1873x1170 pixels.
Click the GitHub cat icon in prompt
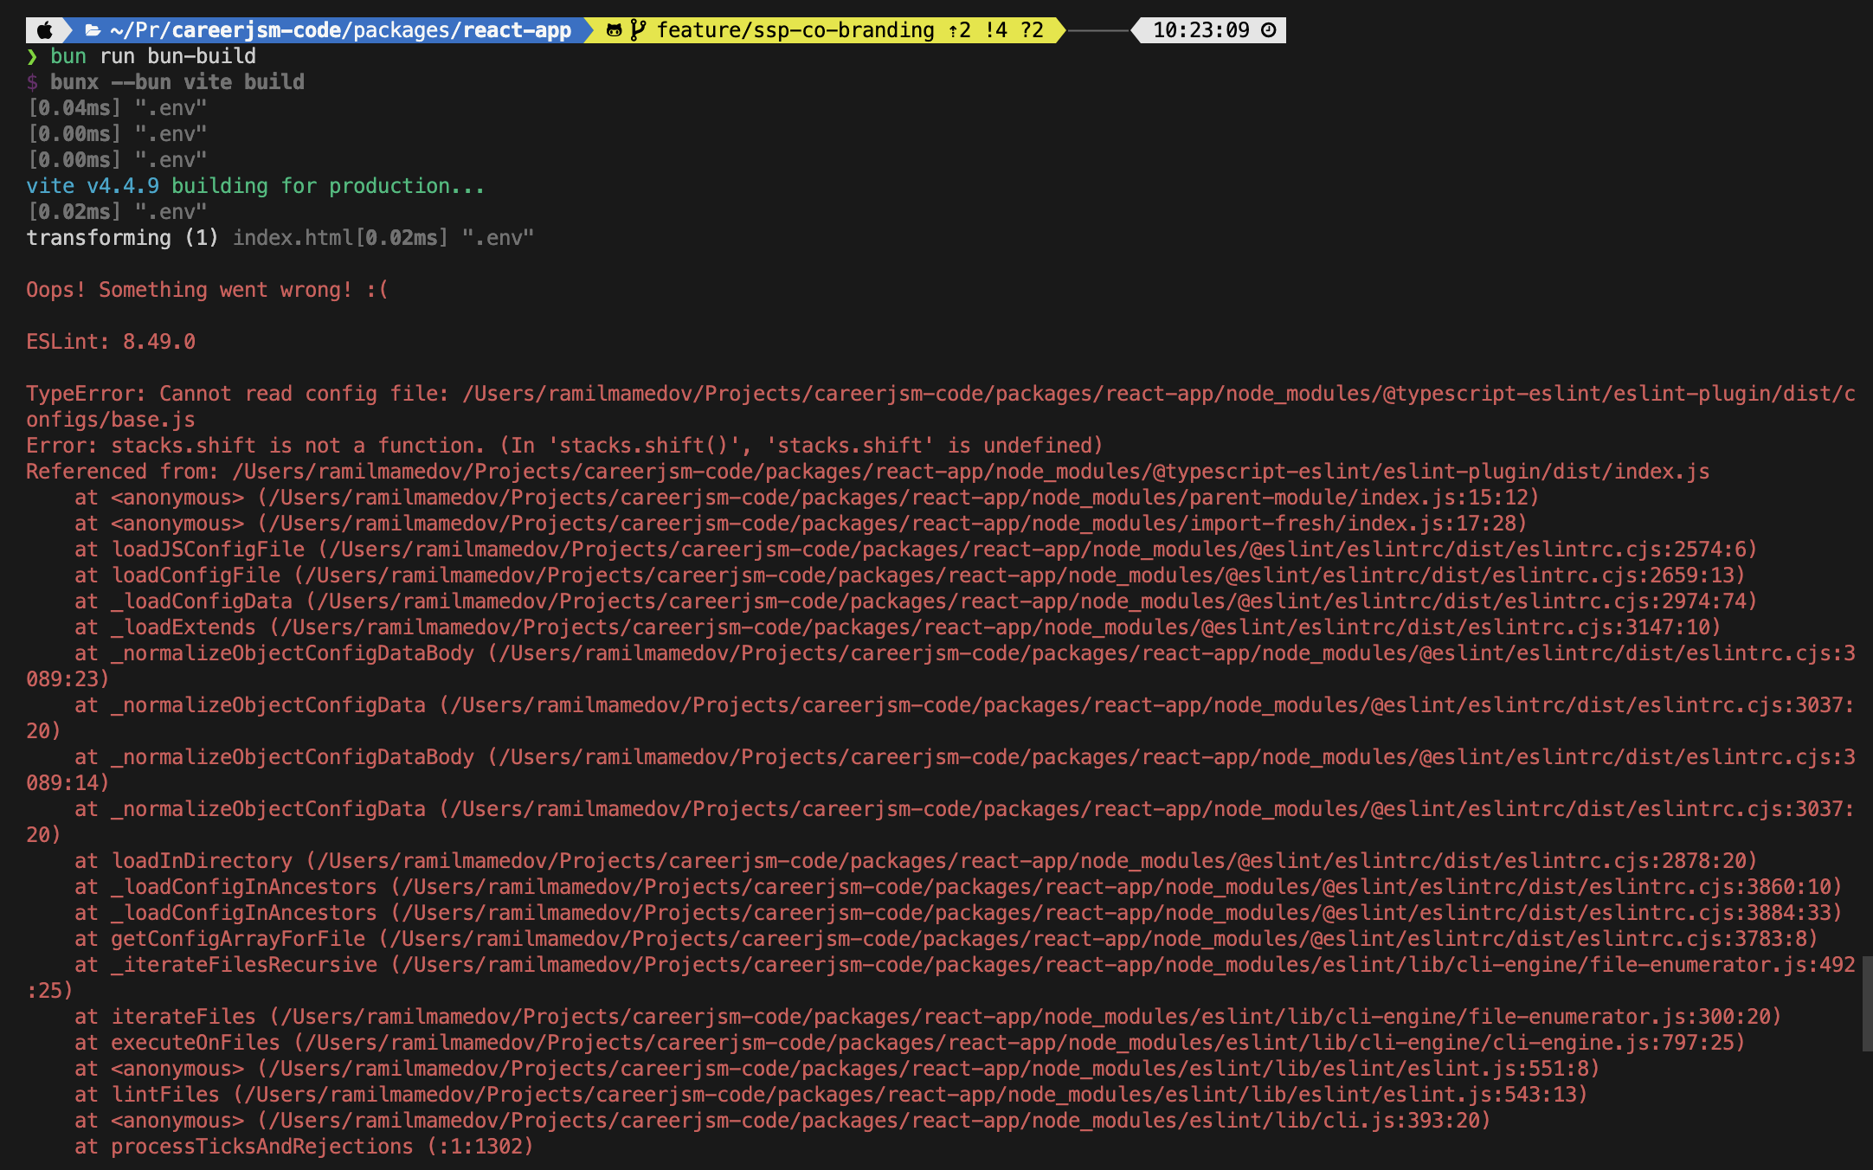pyautogui.click(x=614, y=30)
